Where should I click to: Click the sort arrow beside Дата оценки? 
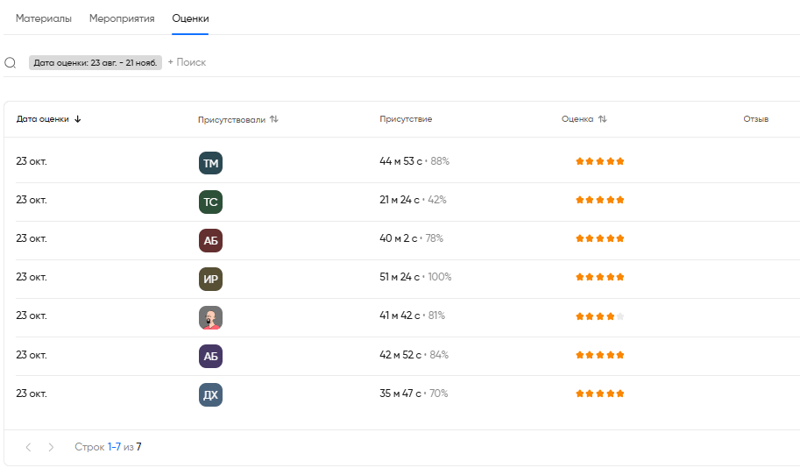[78, 119]
